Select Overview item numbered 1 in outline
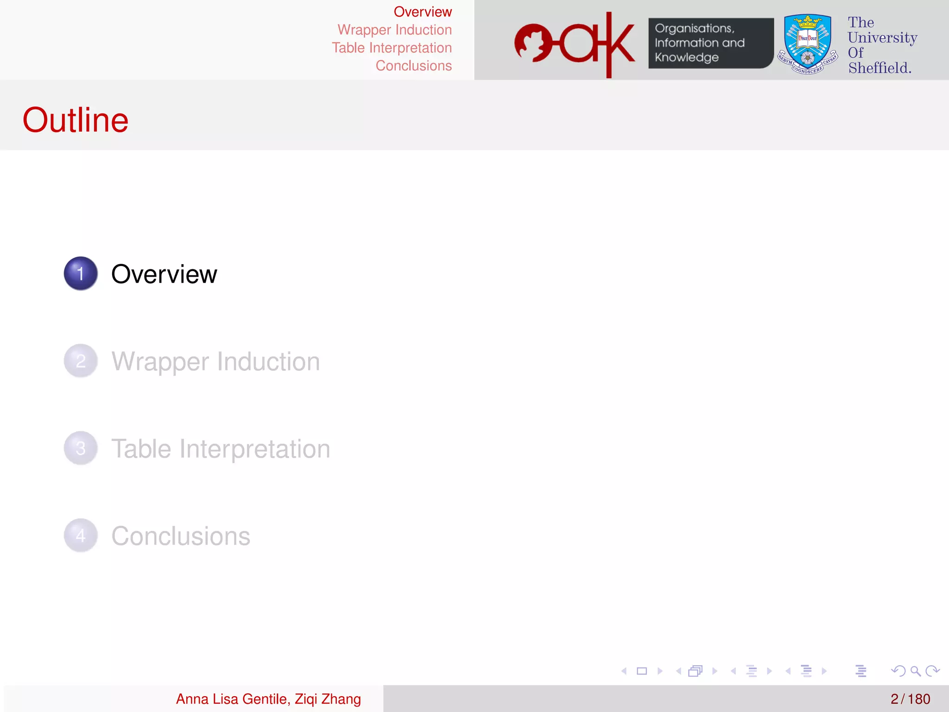Viewport: 949px width, 712px height. pyautogui.click(x=164, y=274)
